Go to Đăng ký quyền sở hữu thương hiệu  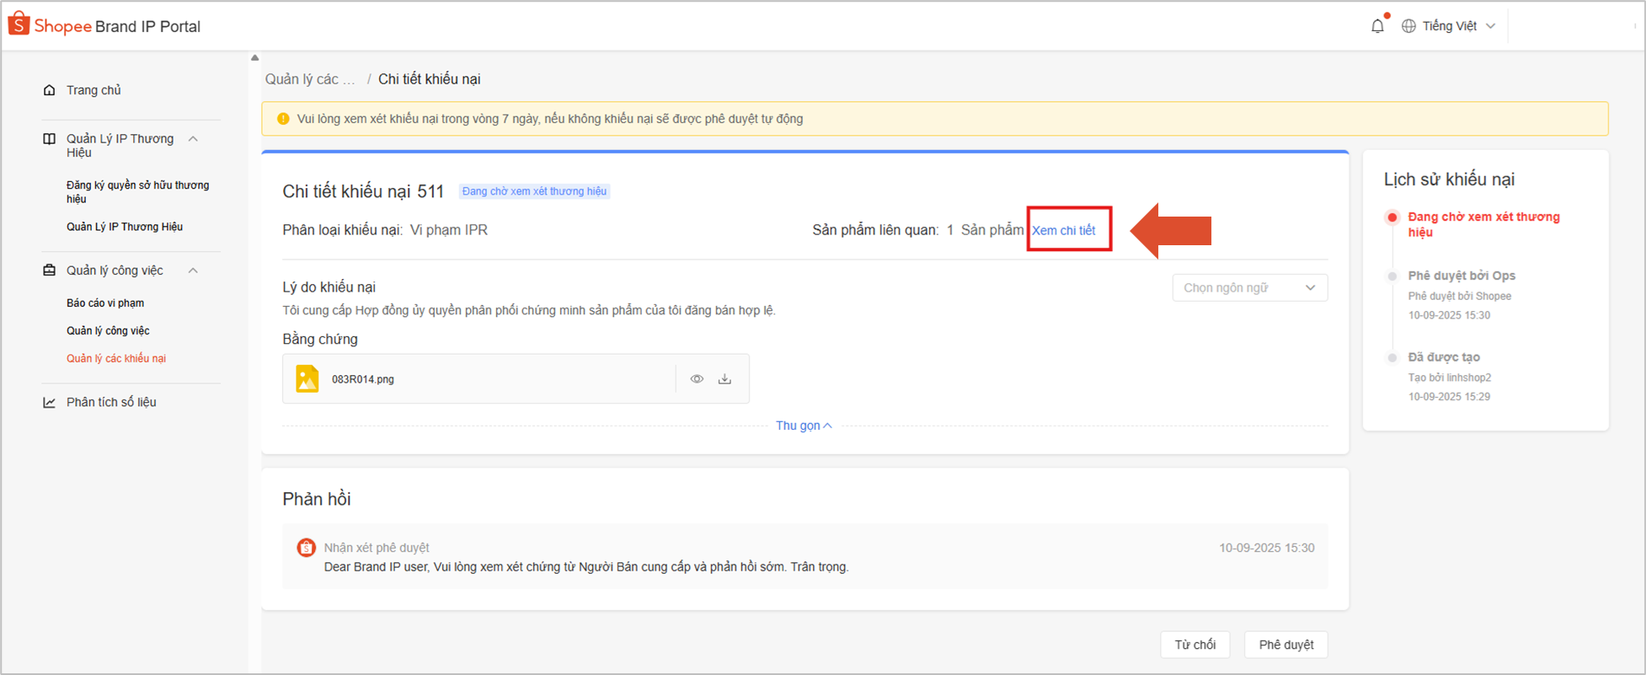tap(137, 192)
